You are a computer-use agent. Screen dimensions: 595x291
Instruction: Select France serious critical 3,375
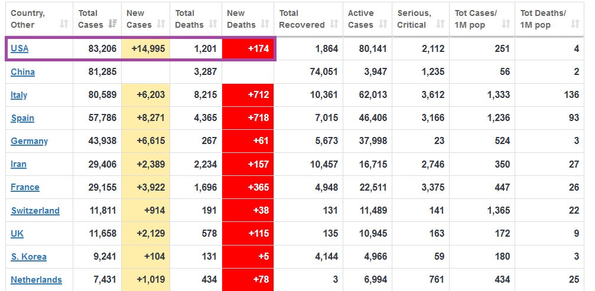[433, 187]
